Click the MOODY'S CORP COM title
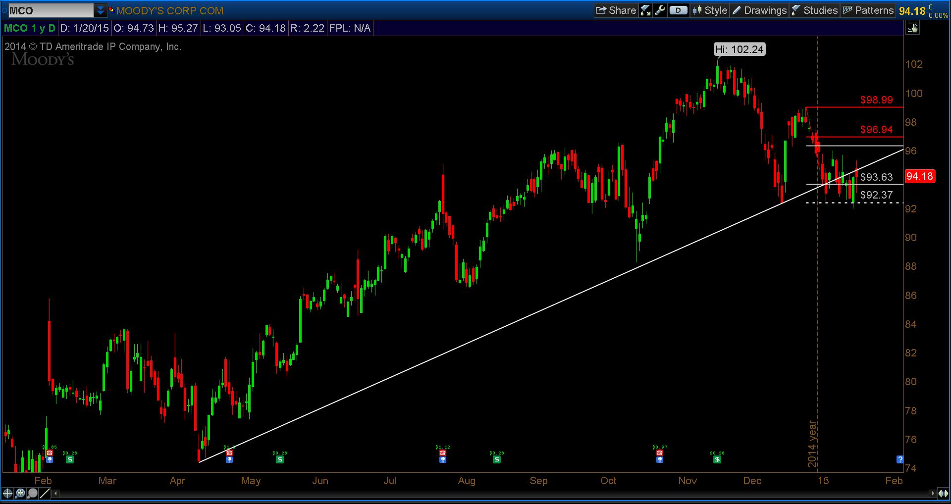This screenshot has height=504, width=951. [x=169, y=11]
